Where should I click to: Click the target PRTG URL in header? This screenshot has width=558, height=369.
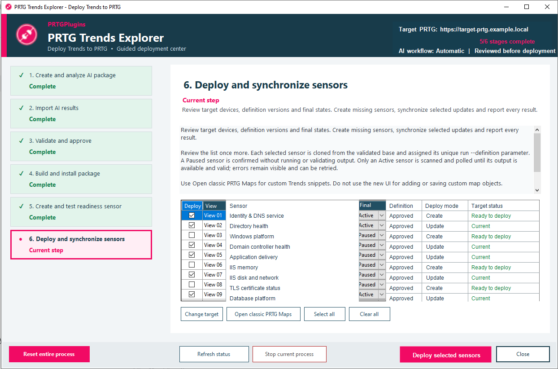point(484,29)
